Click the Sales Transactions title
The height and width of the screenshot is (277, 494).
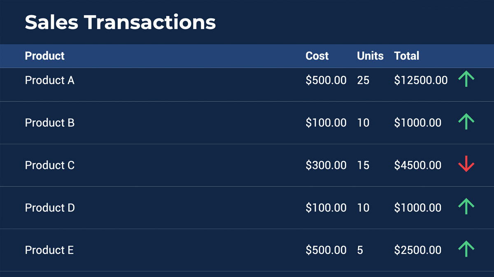[120, 22]
